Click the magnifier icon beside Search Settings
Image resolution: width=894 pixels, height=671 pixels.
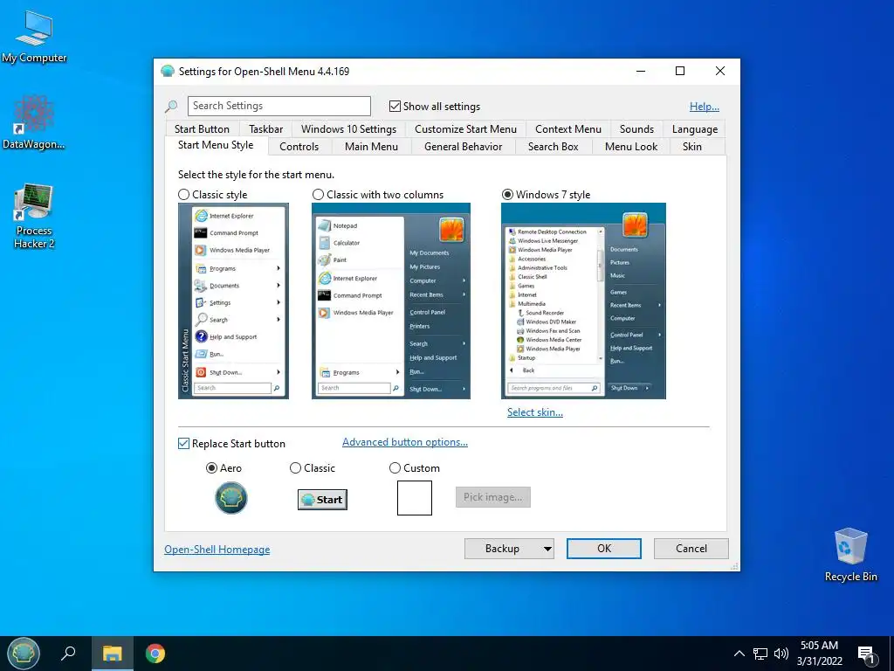[x=171, y=106]
